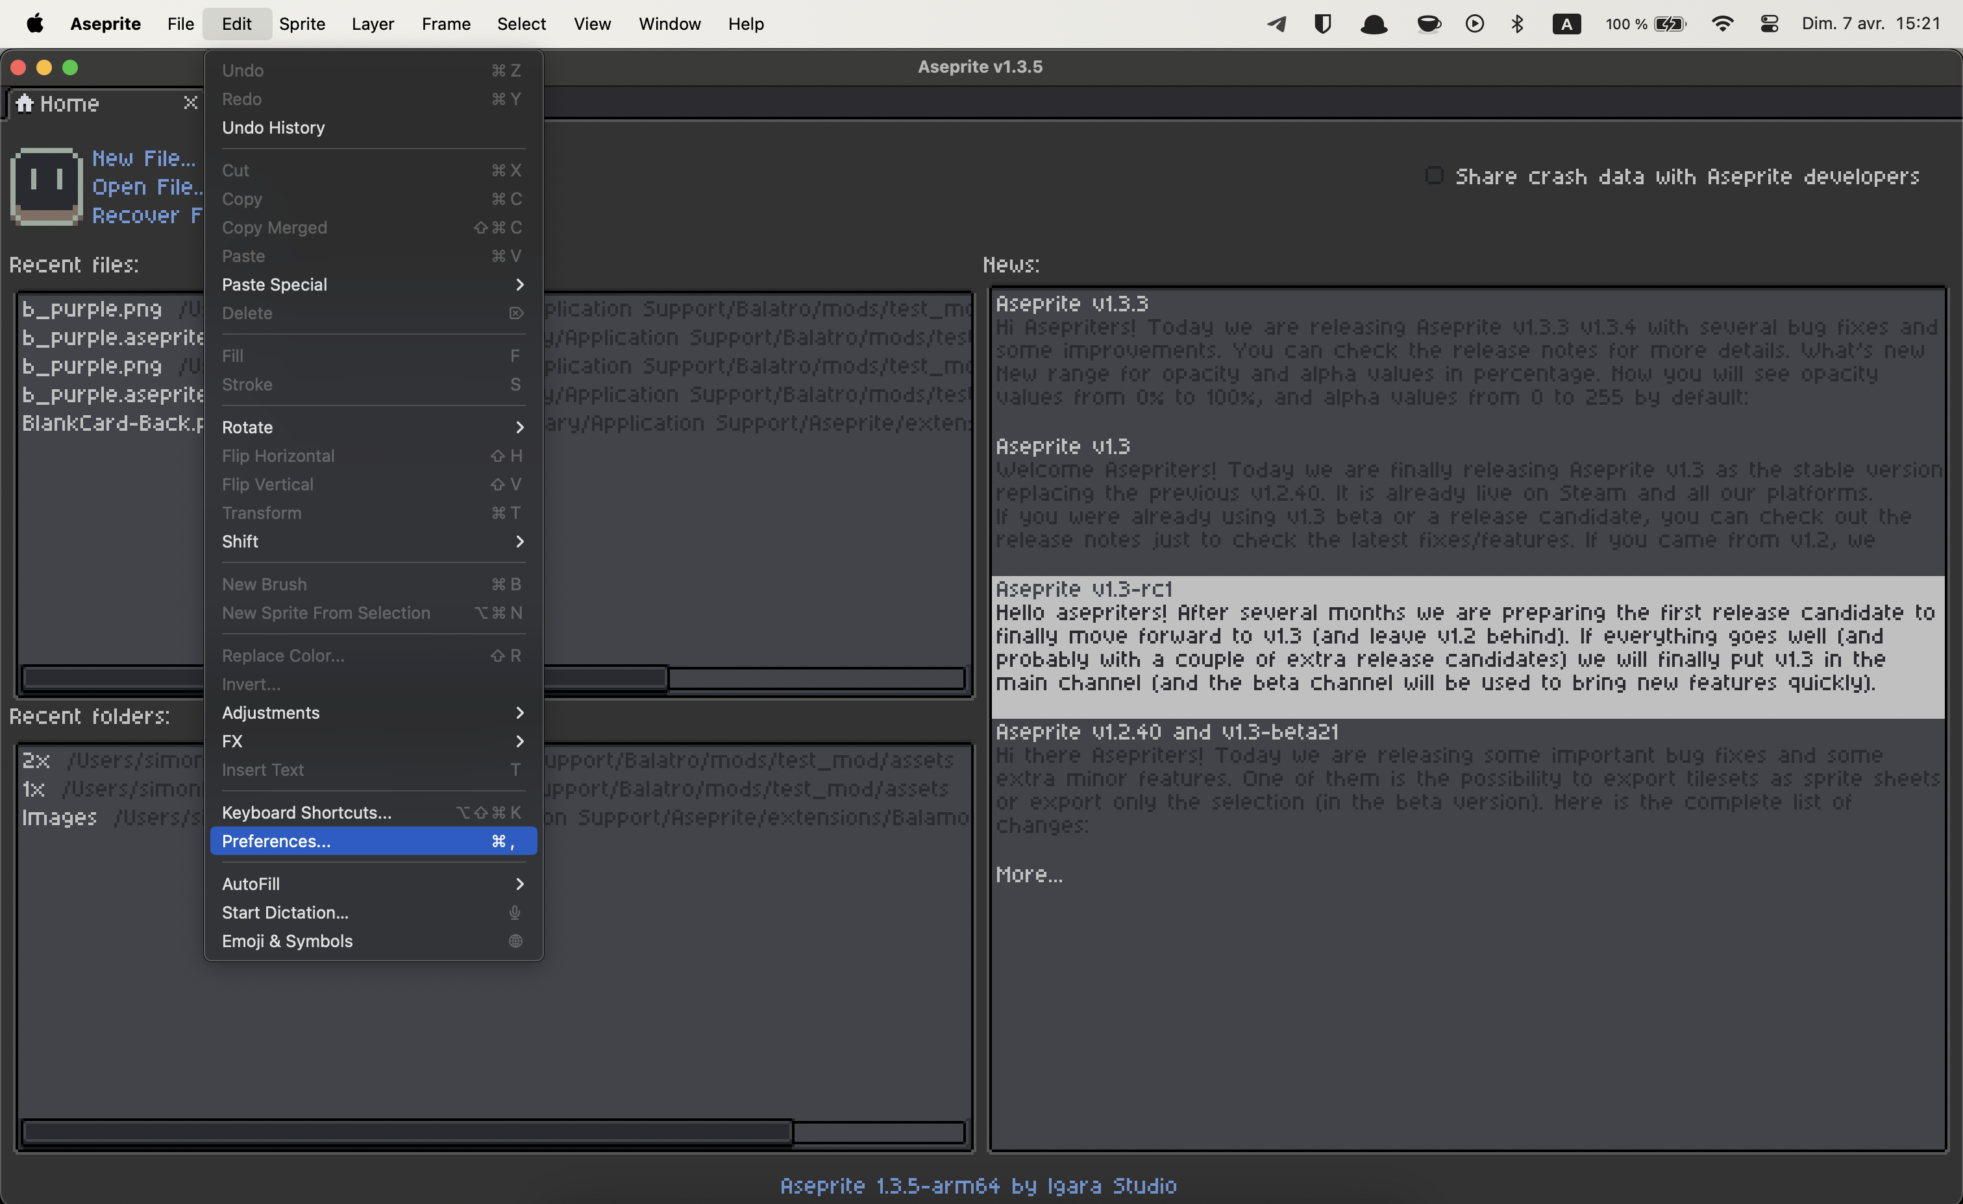Image resolution: width=1963 pixels, height=1204 pixels.
Task: Choose Undo History from Edit menu
Action: (x=373, y=127)
